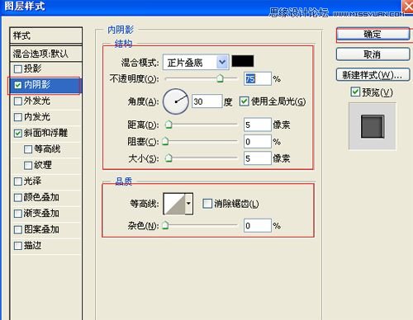Click the 不透明度 value field showing 75
The image size is (413, 320).
(258, 79)
